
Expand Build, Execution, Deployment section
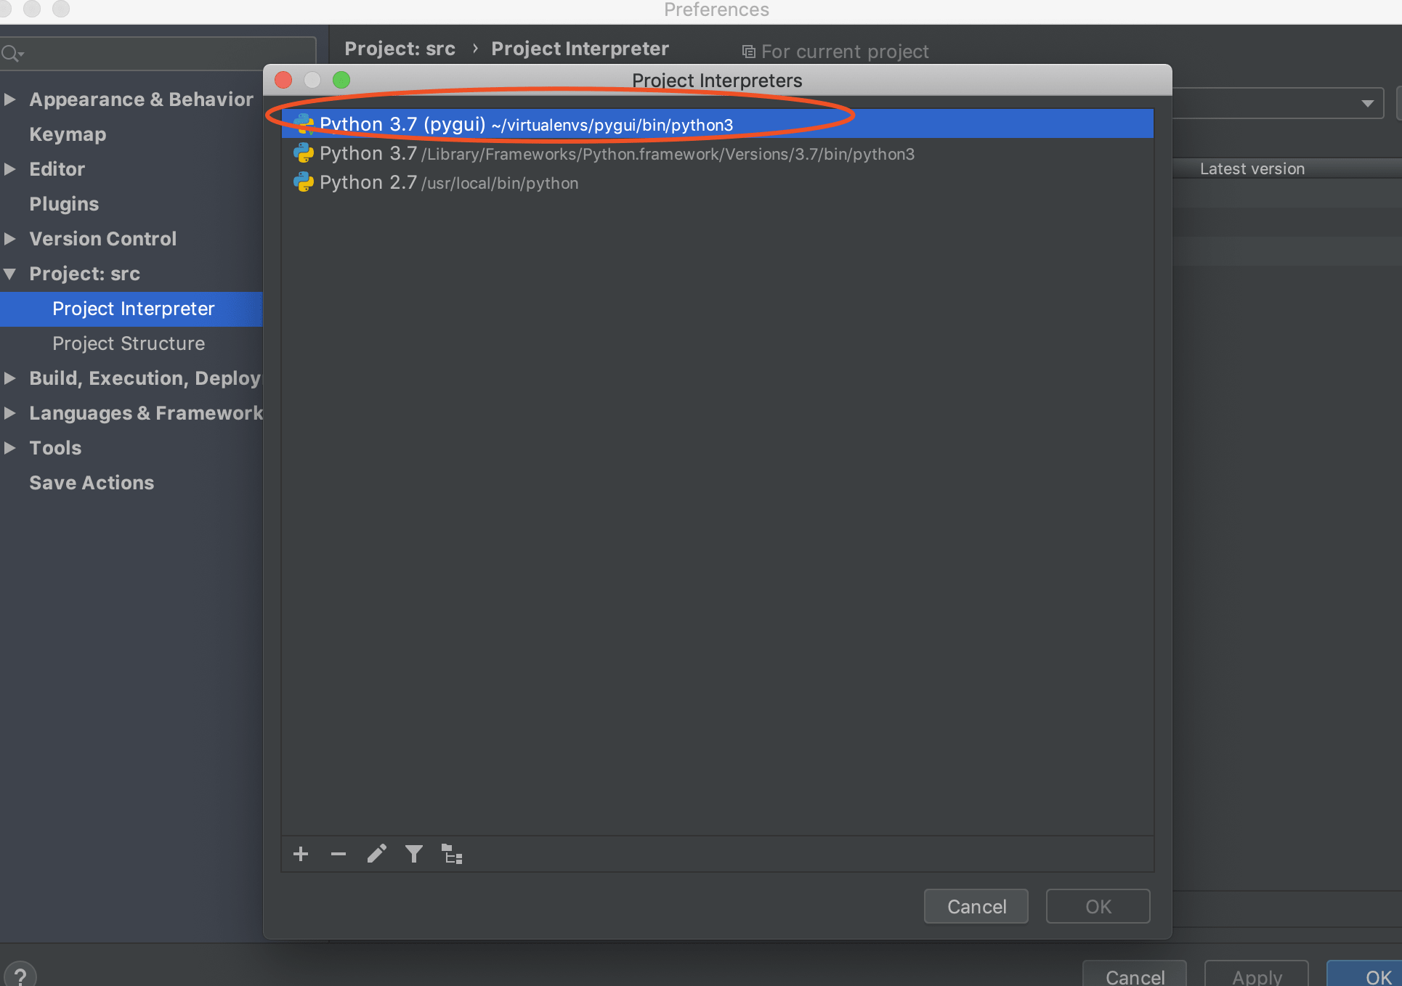[10, 378]
